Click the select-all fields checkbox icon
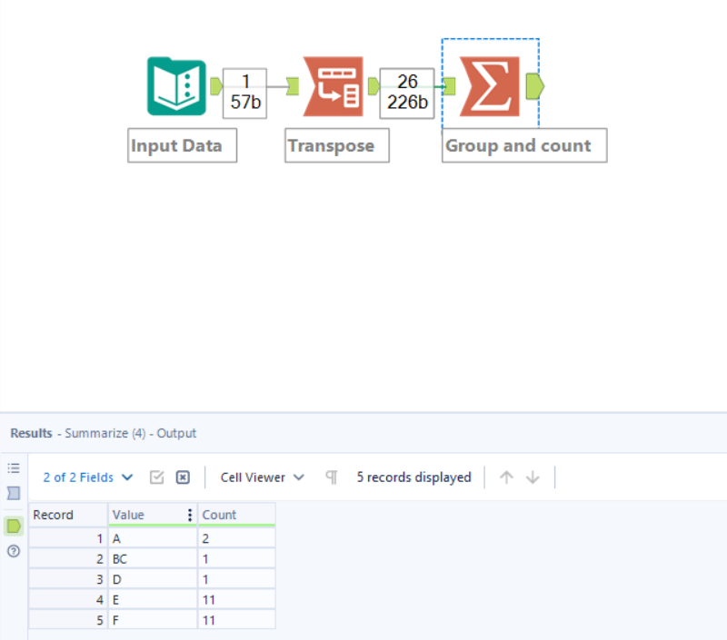Viewport: 727px width, 640px height. (x=156, y=477)
